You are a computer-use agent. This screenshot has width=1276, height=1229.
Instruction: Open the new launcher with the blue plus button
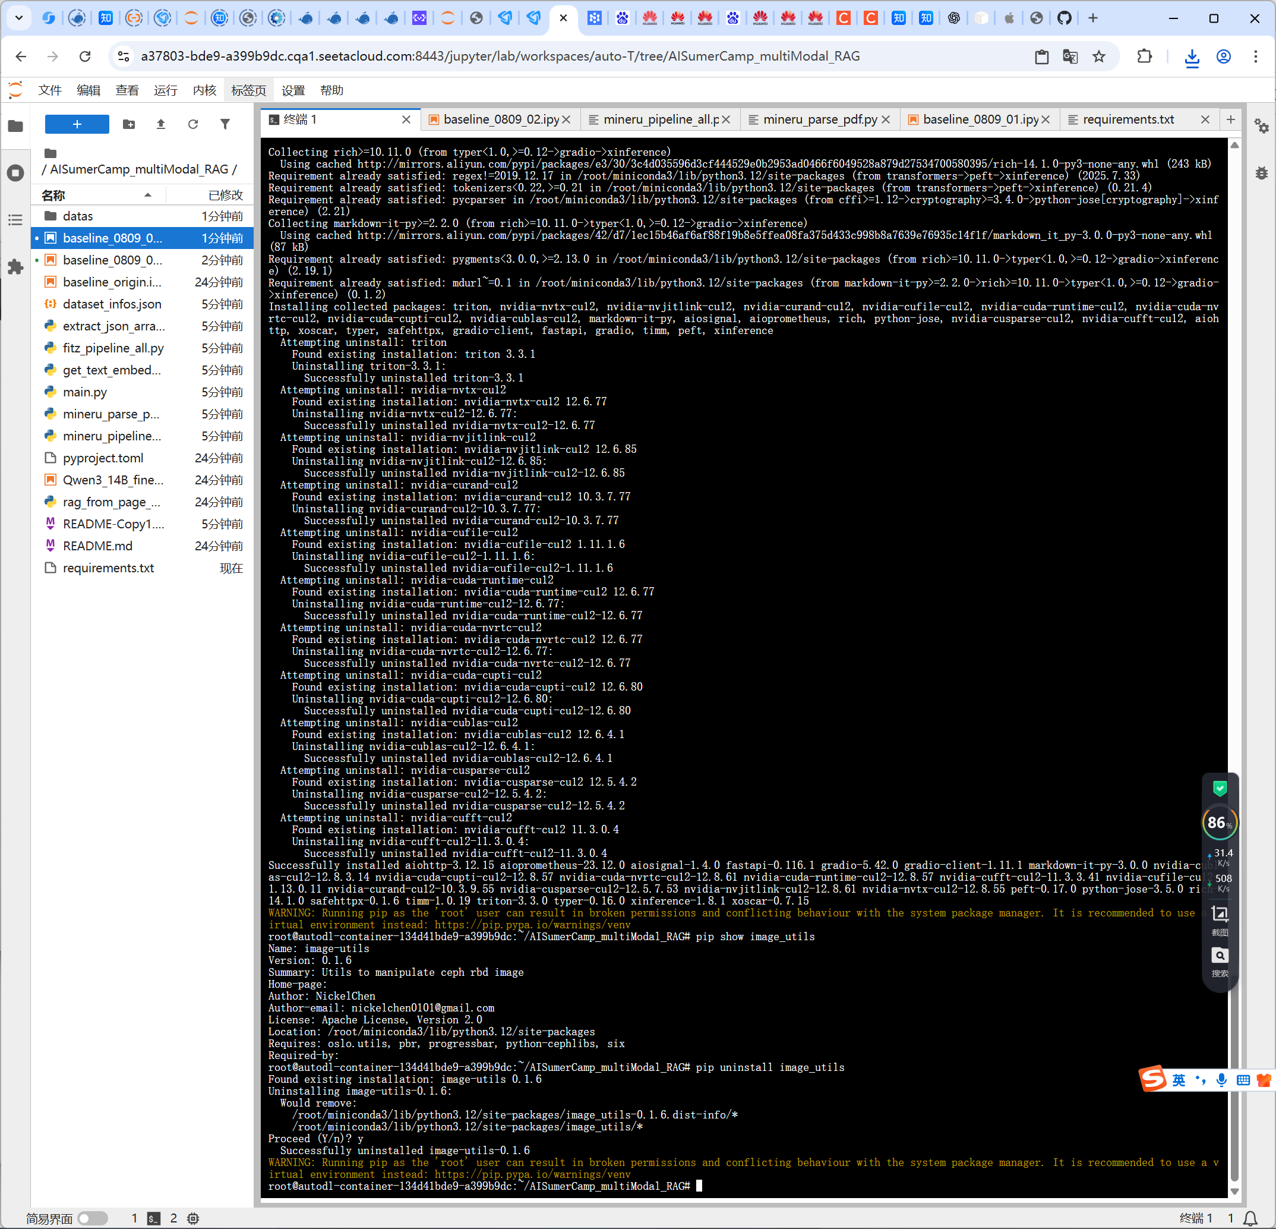pos(77,124)
